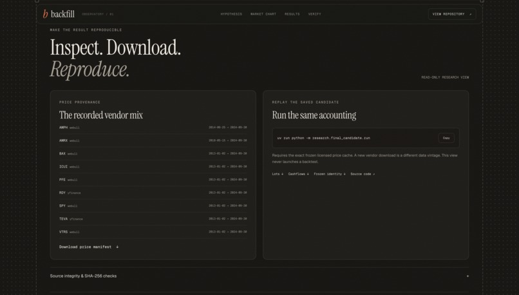Expand Source integrity & SHA-256 checks
Screen dimensions: 519x295
(x=259, y=276)
